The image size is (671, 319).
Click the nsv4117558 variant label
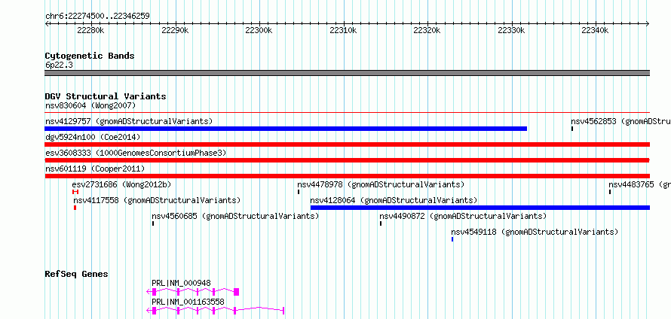(x=157, y=200)
